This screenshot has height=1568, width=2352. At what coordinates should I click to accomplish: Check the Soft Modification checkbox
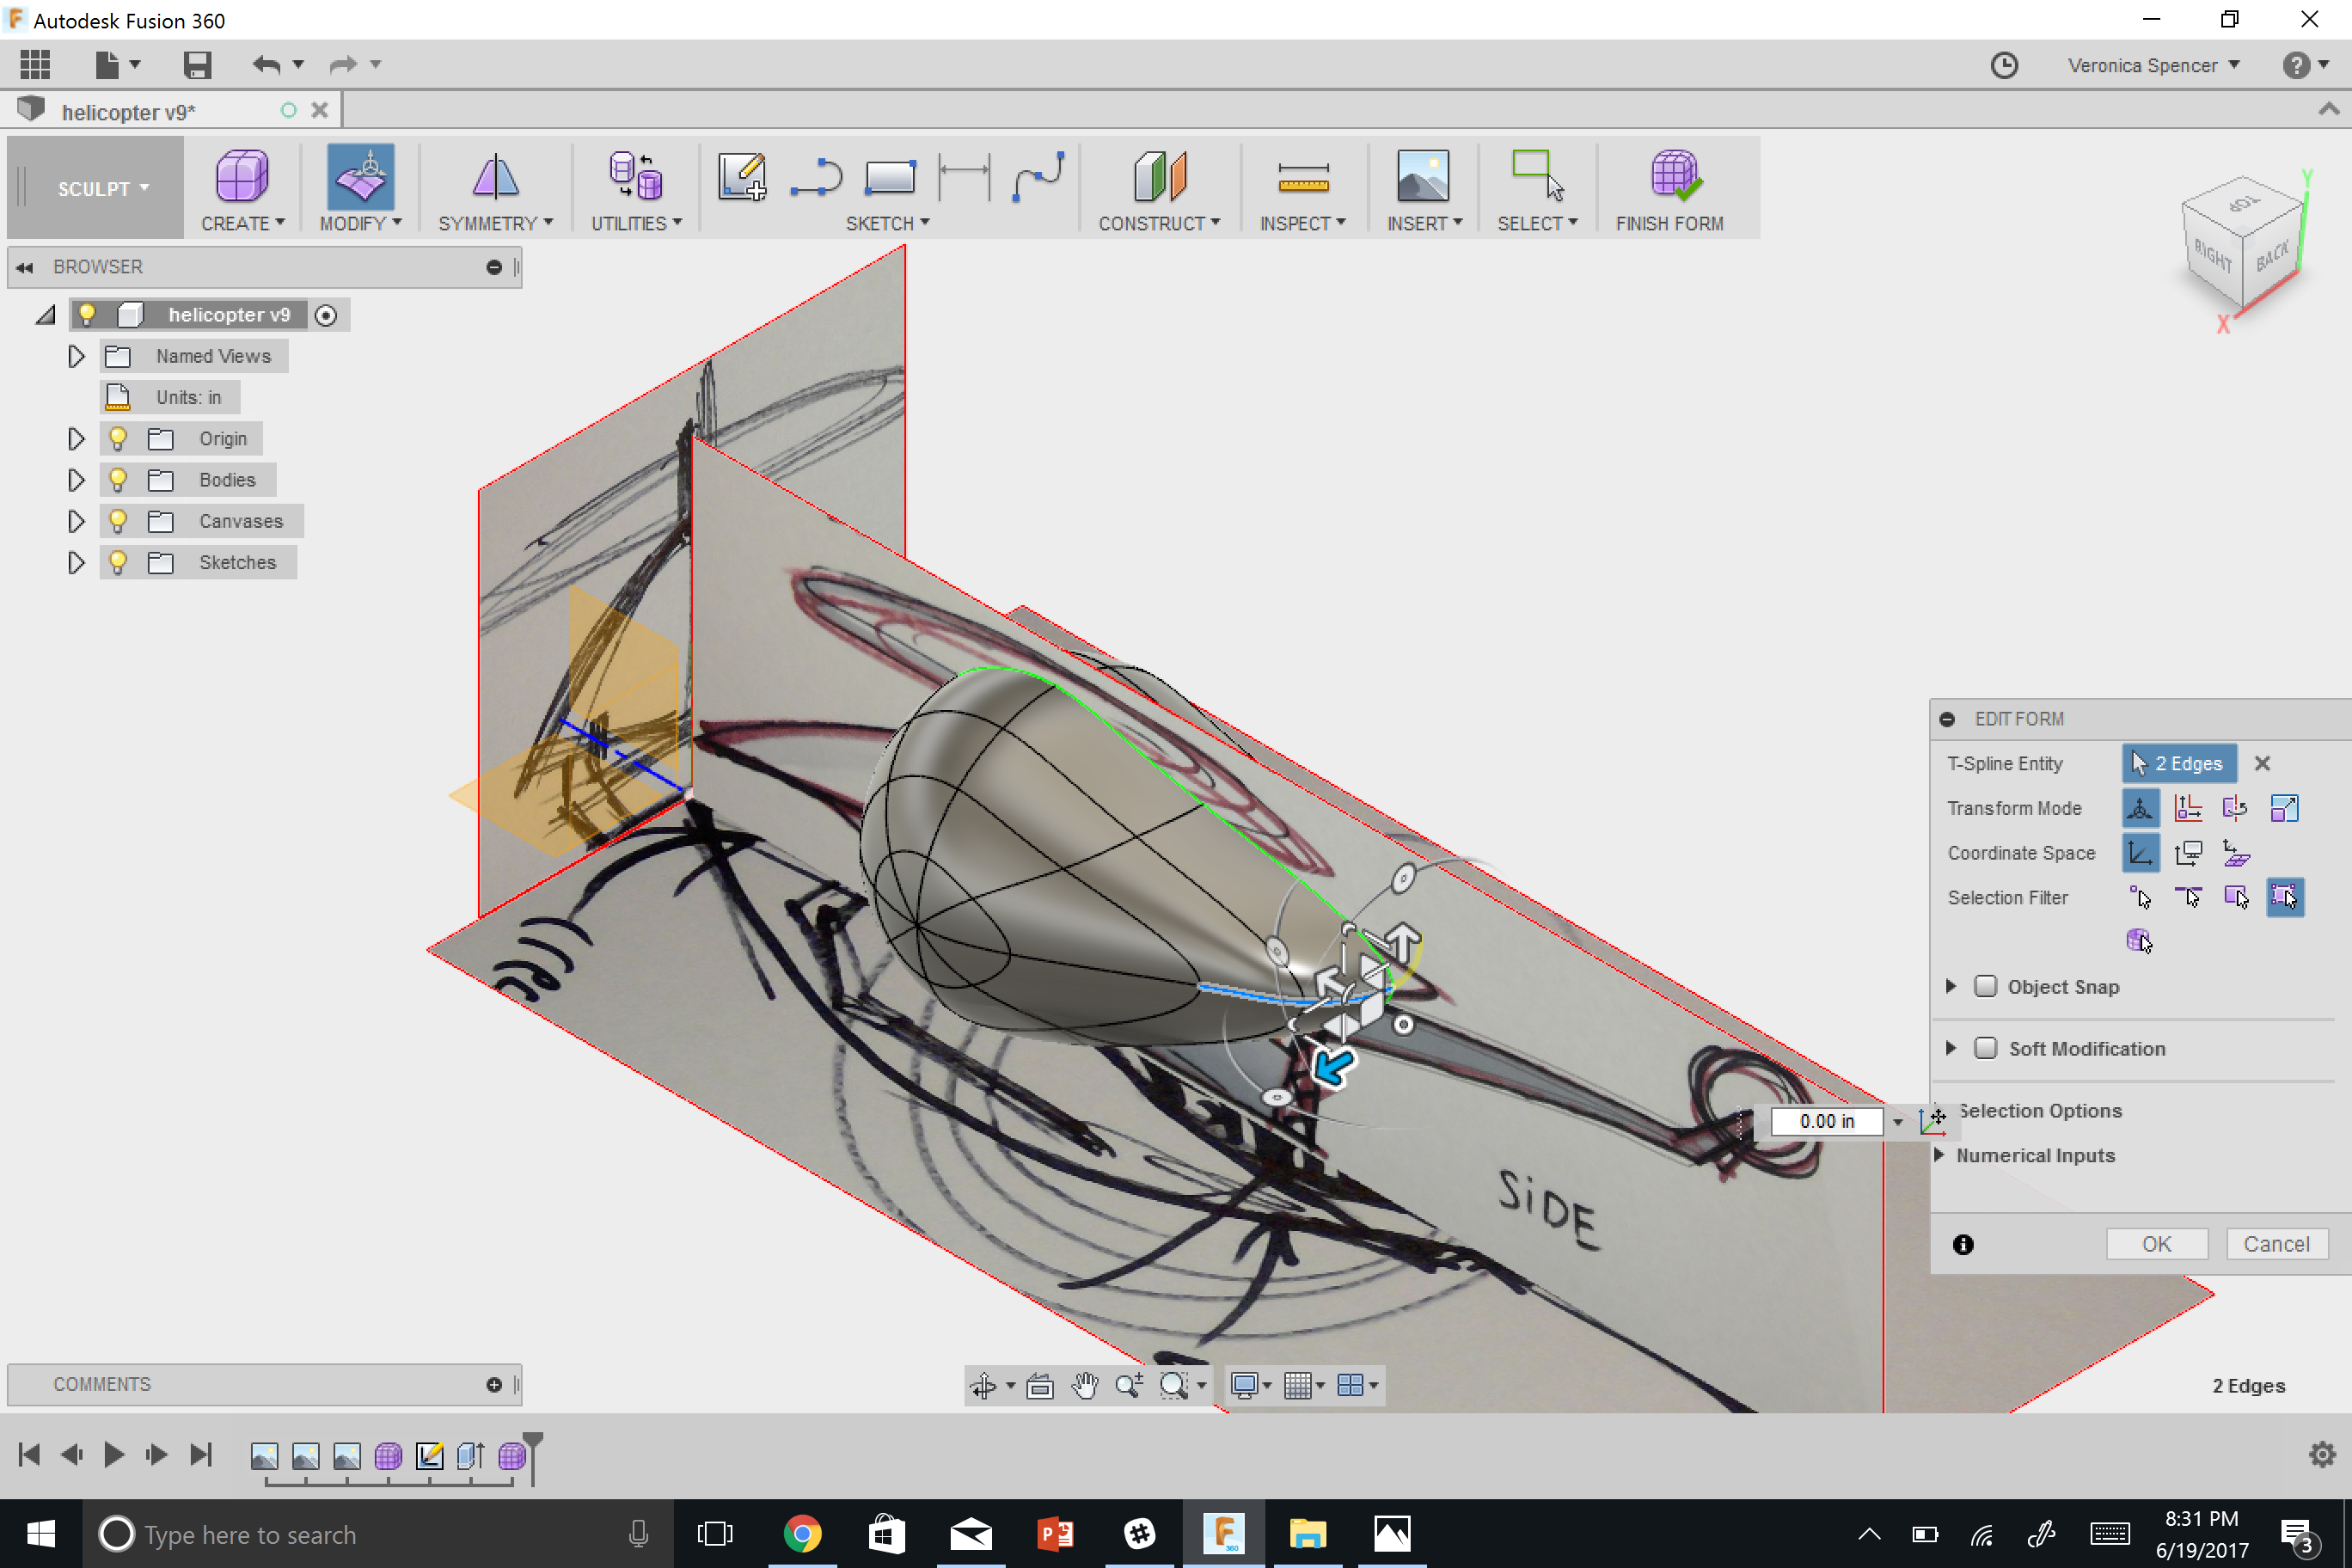tap(1985, 1048)
